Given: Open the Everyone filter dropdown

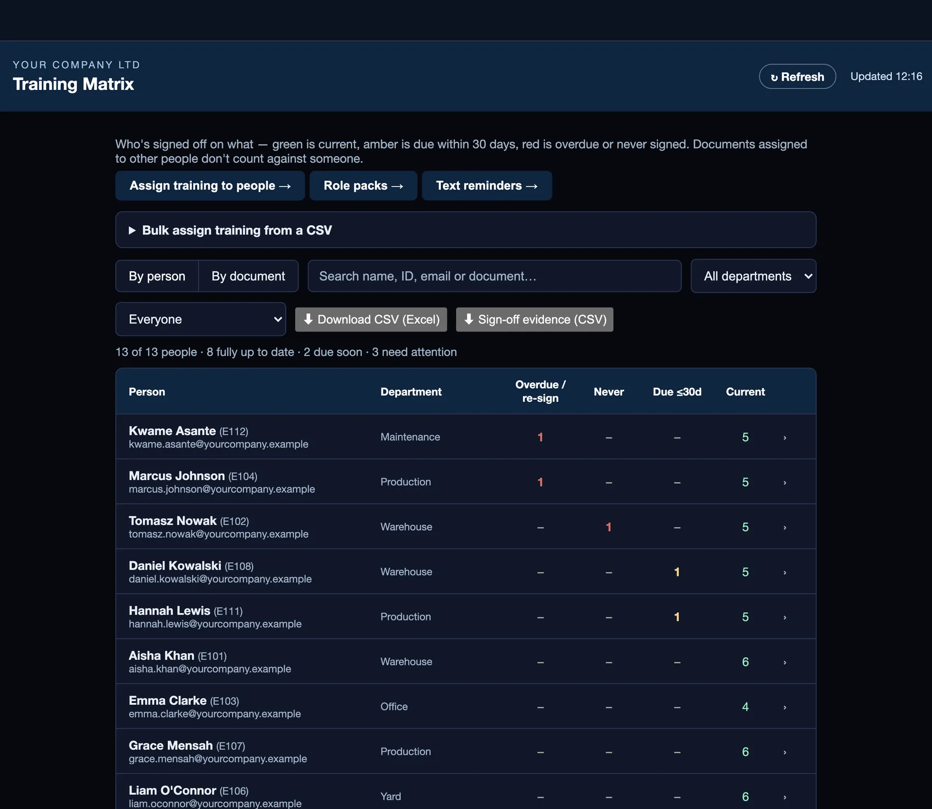Looking at the screenshot, I should click(201, 320).
